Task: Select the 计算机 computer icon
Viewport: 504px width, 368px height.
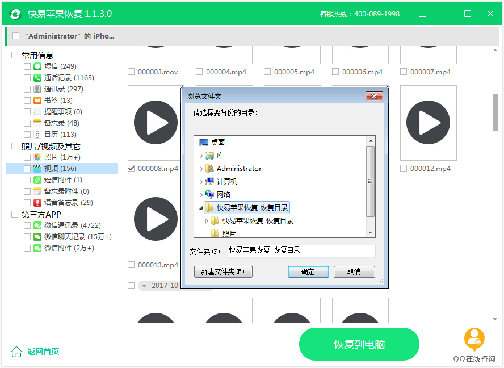Action: coord(209,181)
